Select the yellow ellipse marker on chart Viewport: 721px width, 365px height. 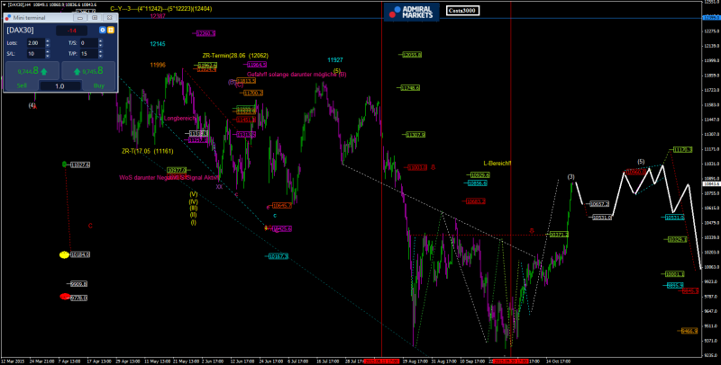click(64, 255)
